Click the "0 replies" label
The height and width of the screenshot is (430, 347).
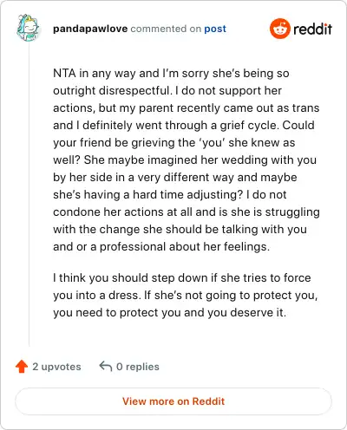[138, 367]
